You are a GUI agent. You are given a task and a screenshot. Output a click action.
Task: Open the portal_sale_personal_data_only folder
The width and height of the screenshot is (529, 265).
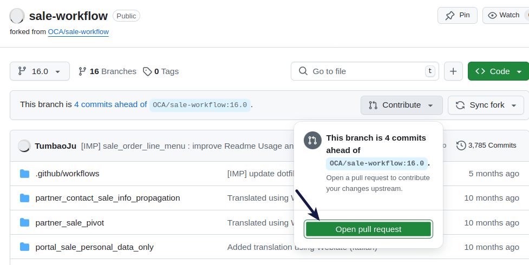point(94,247)
